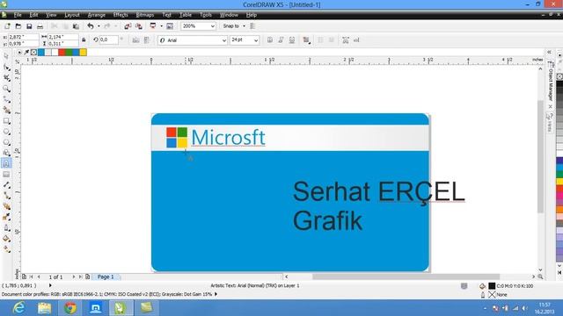Switch to the Page 1 tab
Screen dimensions: 563x316
(x=106, y=277)
